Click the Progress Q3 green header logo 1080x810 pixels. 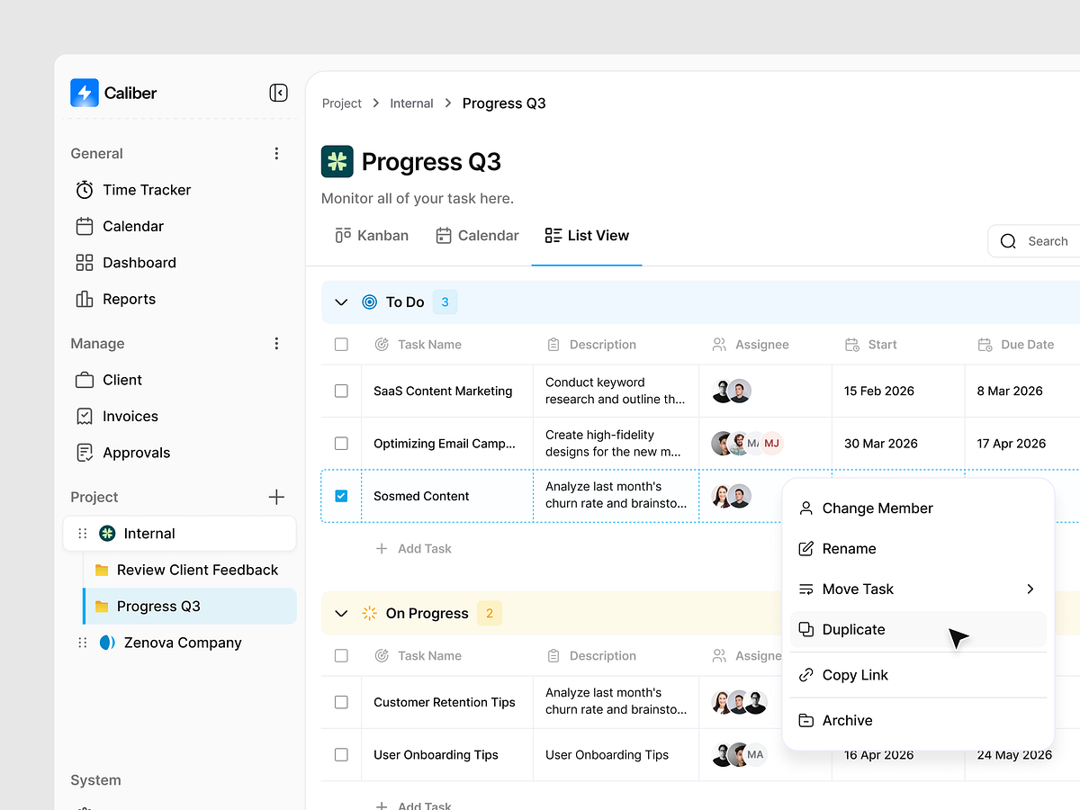337,162
